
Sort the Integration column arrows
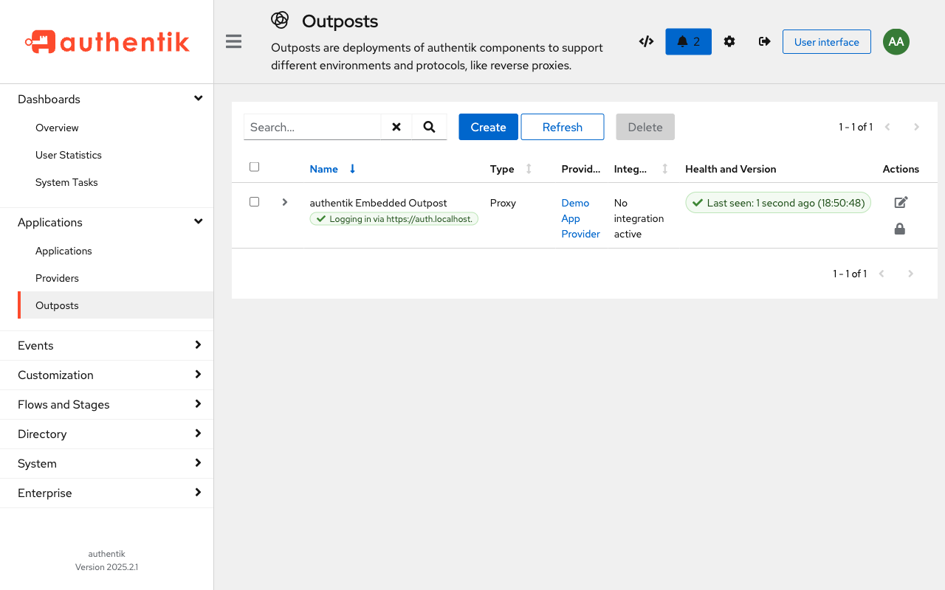tap(664, 169)
